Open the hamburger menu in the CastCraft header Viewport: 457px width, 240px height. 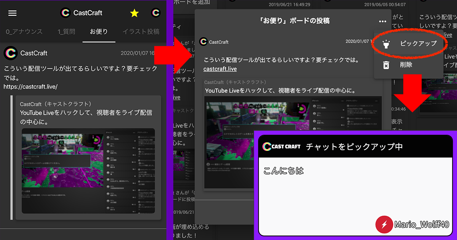[13, 13]
